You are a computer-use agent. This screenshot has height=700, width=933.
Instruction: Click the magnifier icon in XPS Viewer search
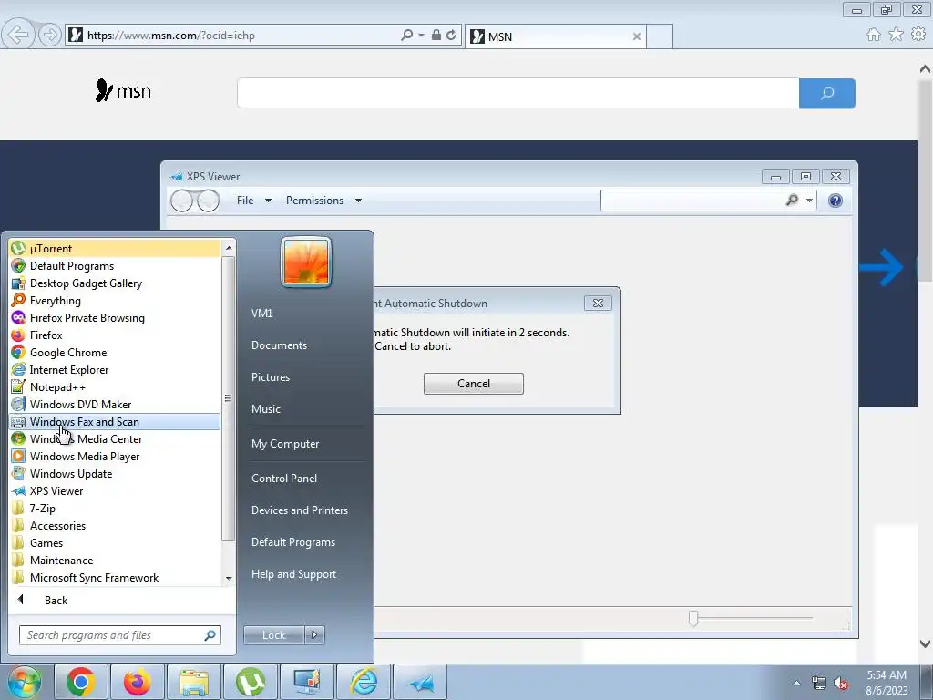click(x=792, y=200)
